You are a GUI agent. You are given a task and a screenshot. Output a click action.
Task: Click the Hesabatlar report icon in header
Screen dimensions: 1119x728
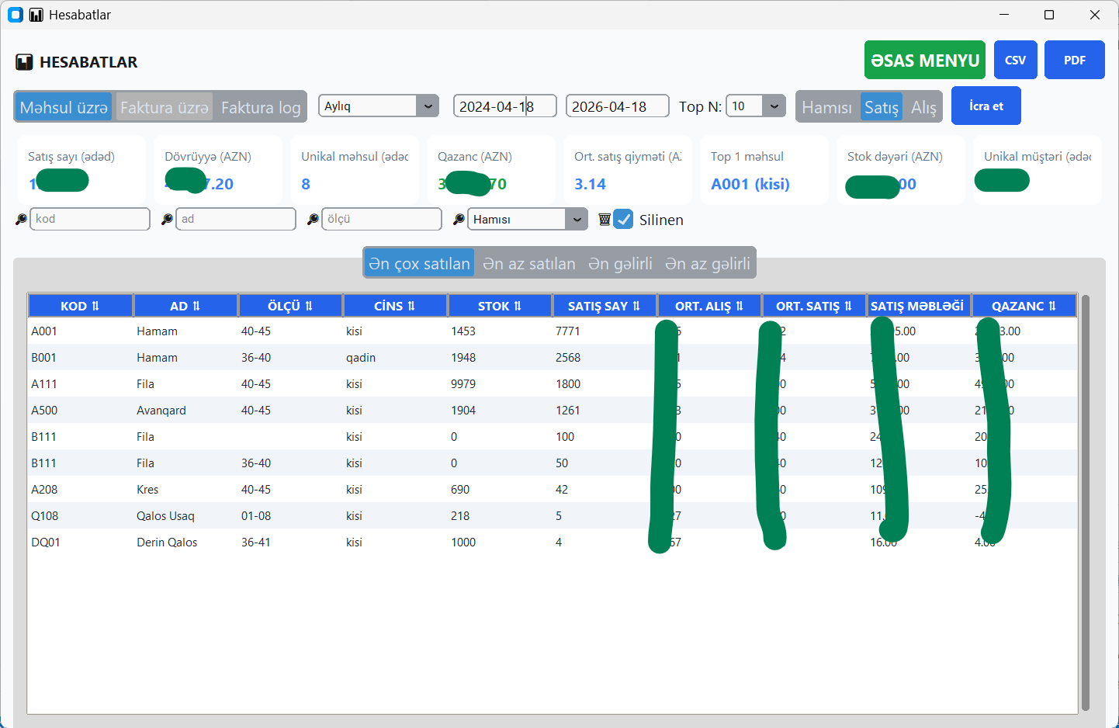tap(24, 62)
